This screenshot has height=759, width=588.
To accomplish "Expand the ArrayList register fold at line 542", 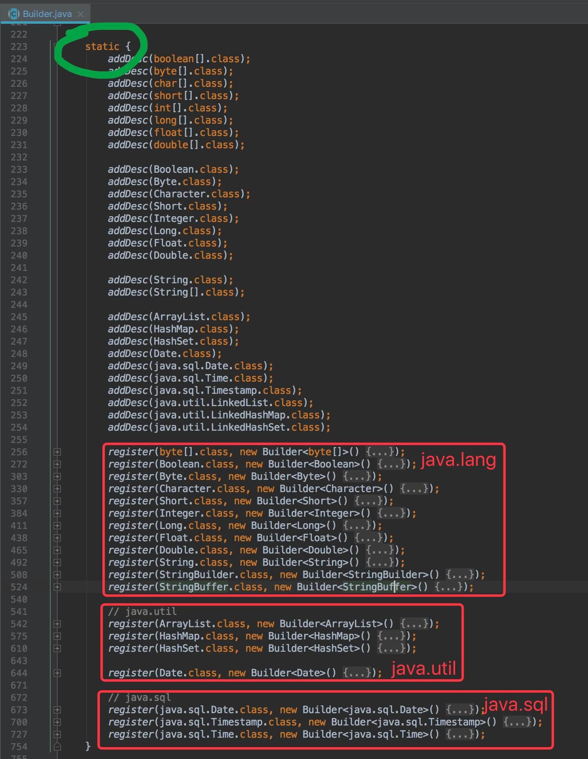I will click(57, 624).
